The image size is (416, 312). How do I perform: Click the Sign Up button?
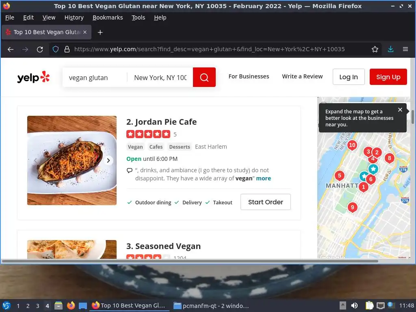(388, 77)
